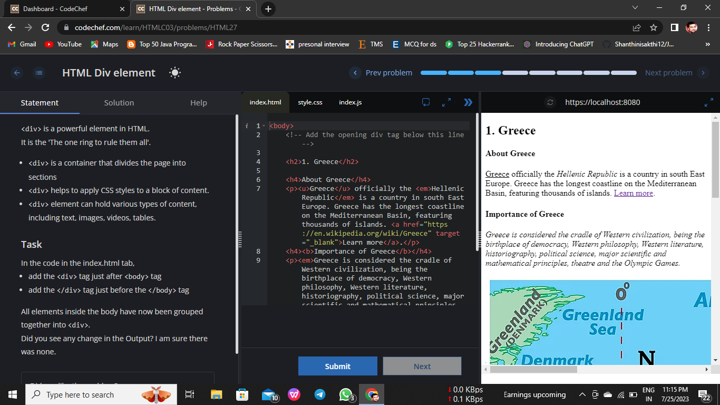Switch to the Solution tab
The width and height of the screenshot is (720, 405).
tap(119, 103)
